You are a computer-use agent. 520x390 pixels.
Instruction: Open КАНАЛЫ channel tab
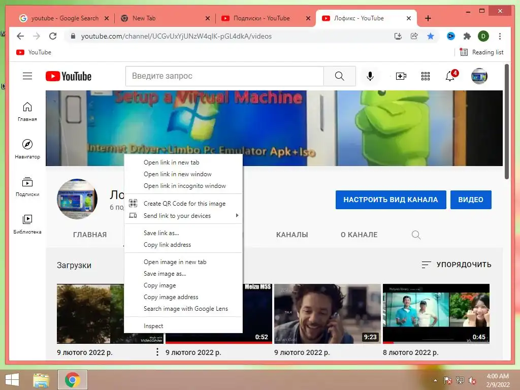292,235
